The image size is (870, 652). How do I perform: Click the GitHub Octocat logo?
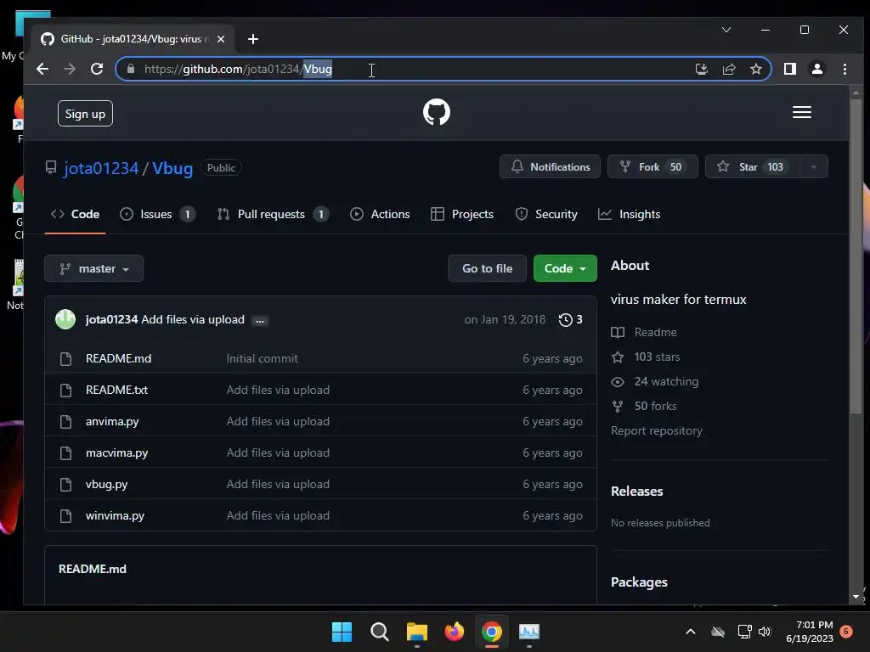click(436, 112)
